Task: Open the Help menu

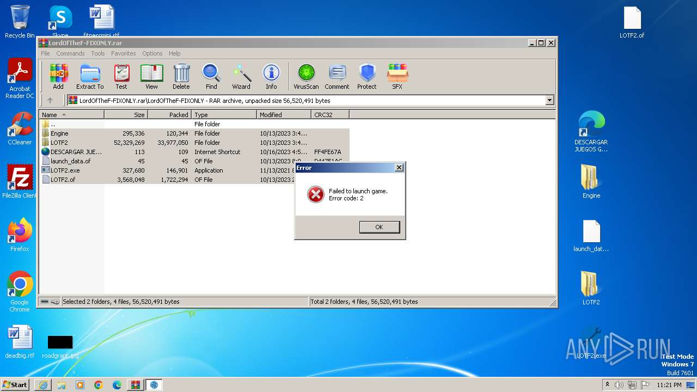Action: [174, 53]
